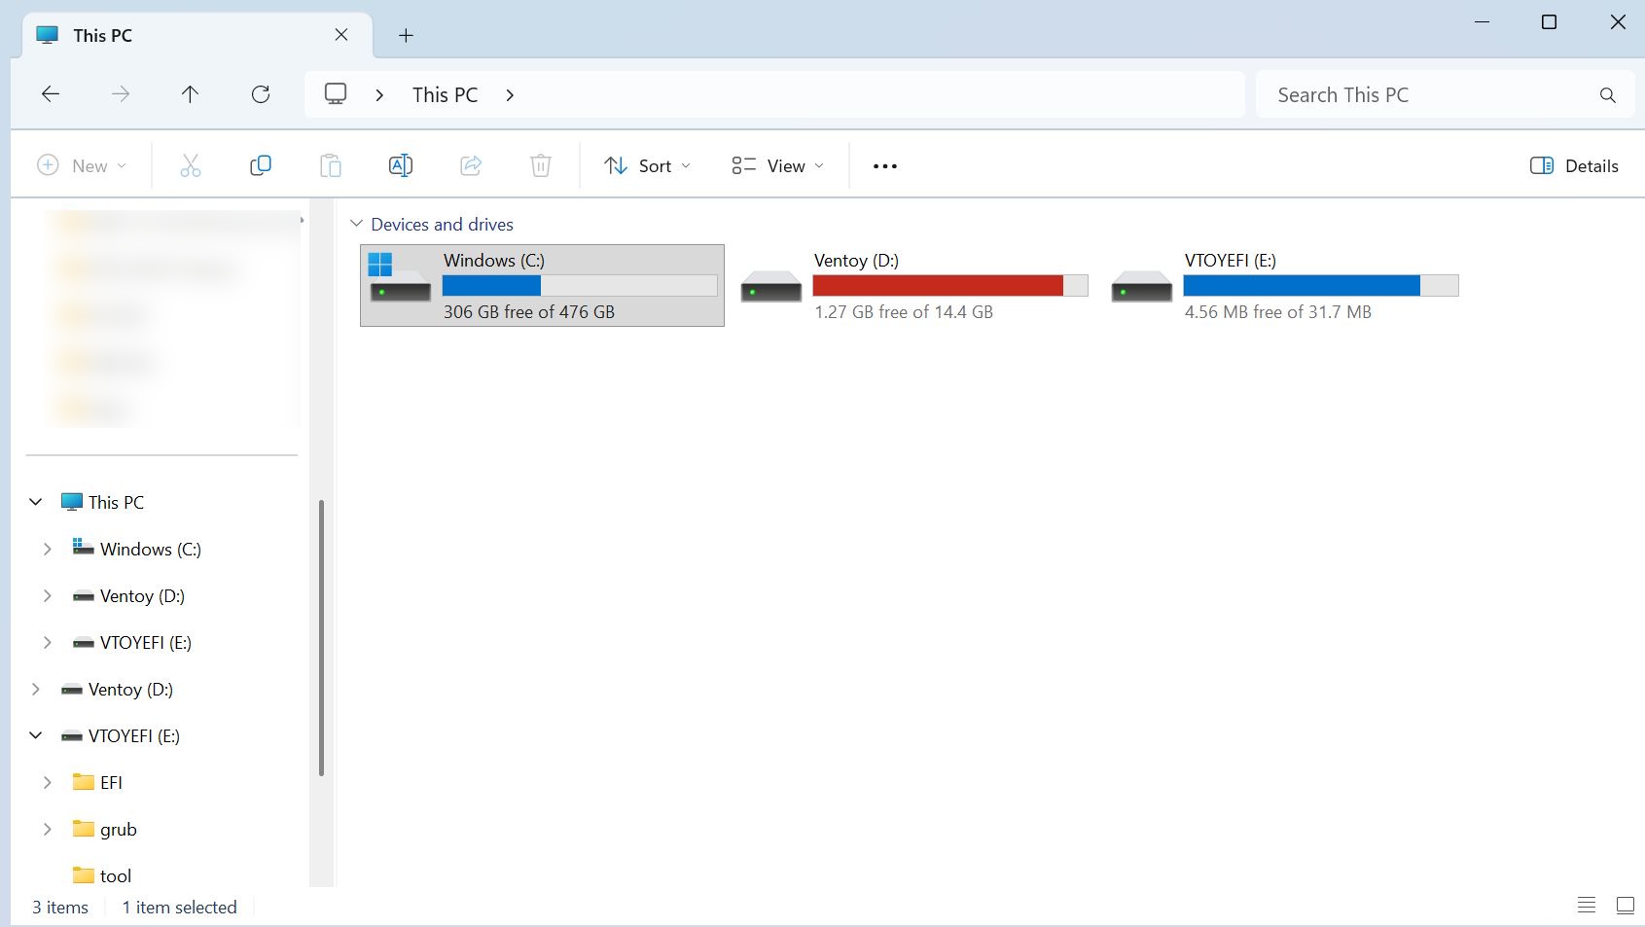The image size is (1645, 927).
Task: Click the Cut scissors icon
Action: [191, 166]
